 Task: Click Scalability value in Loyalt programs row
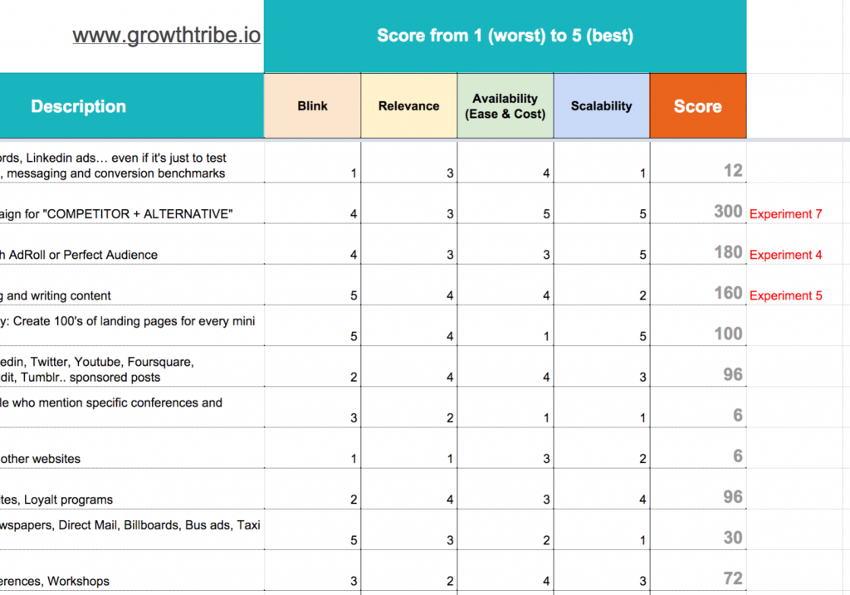click(602, 489)
